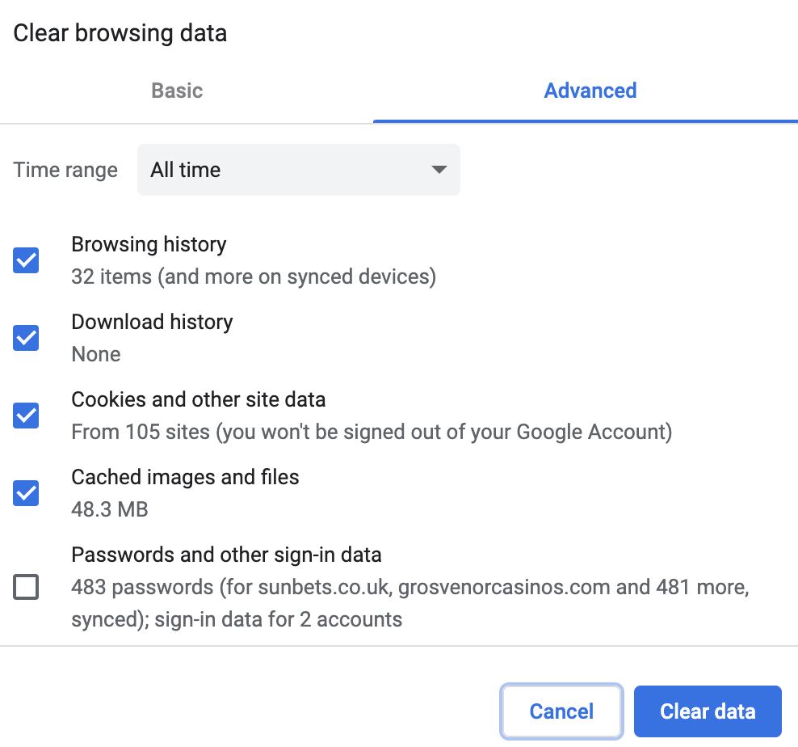798x747 pixels.
Task: Select the Advanced tab
Action: tap(590, 91)
